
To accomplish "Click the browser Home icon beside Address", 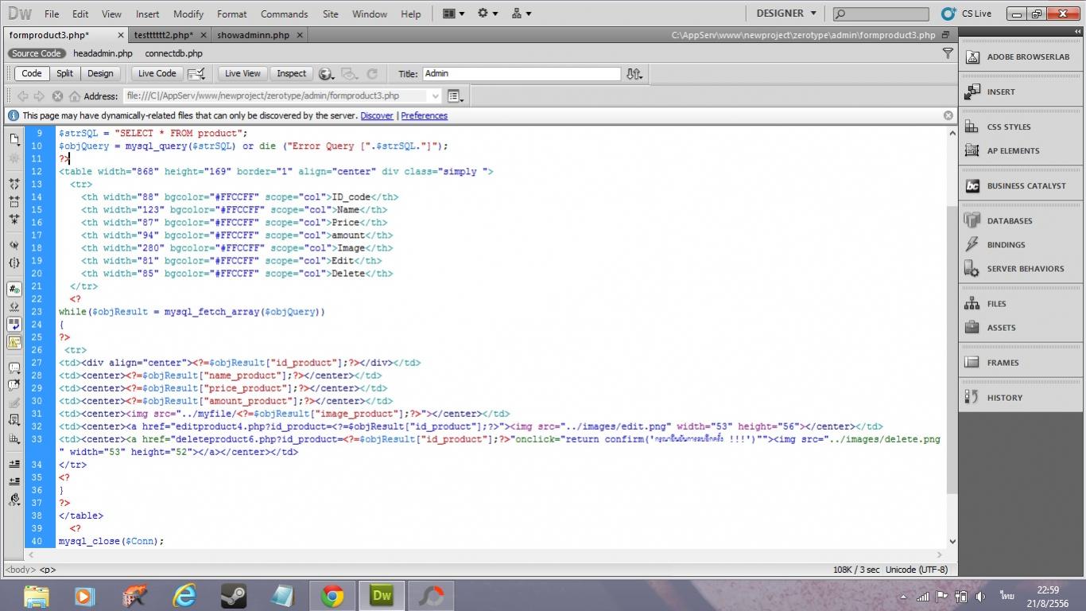I will (74, 95).
